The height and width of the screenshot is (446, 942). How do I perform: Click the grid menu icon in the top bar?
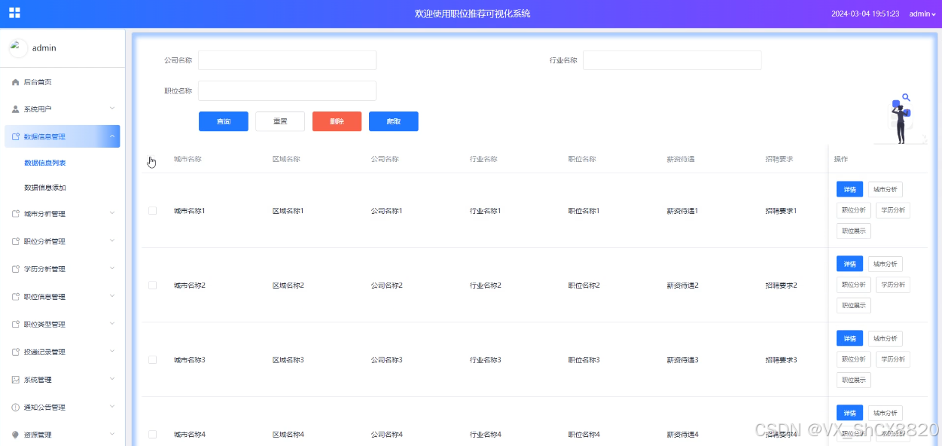(14, 13)
